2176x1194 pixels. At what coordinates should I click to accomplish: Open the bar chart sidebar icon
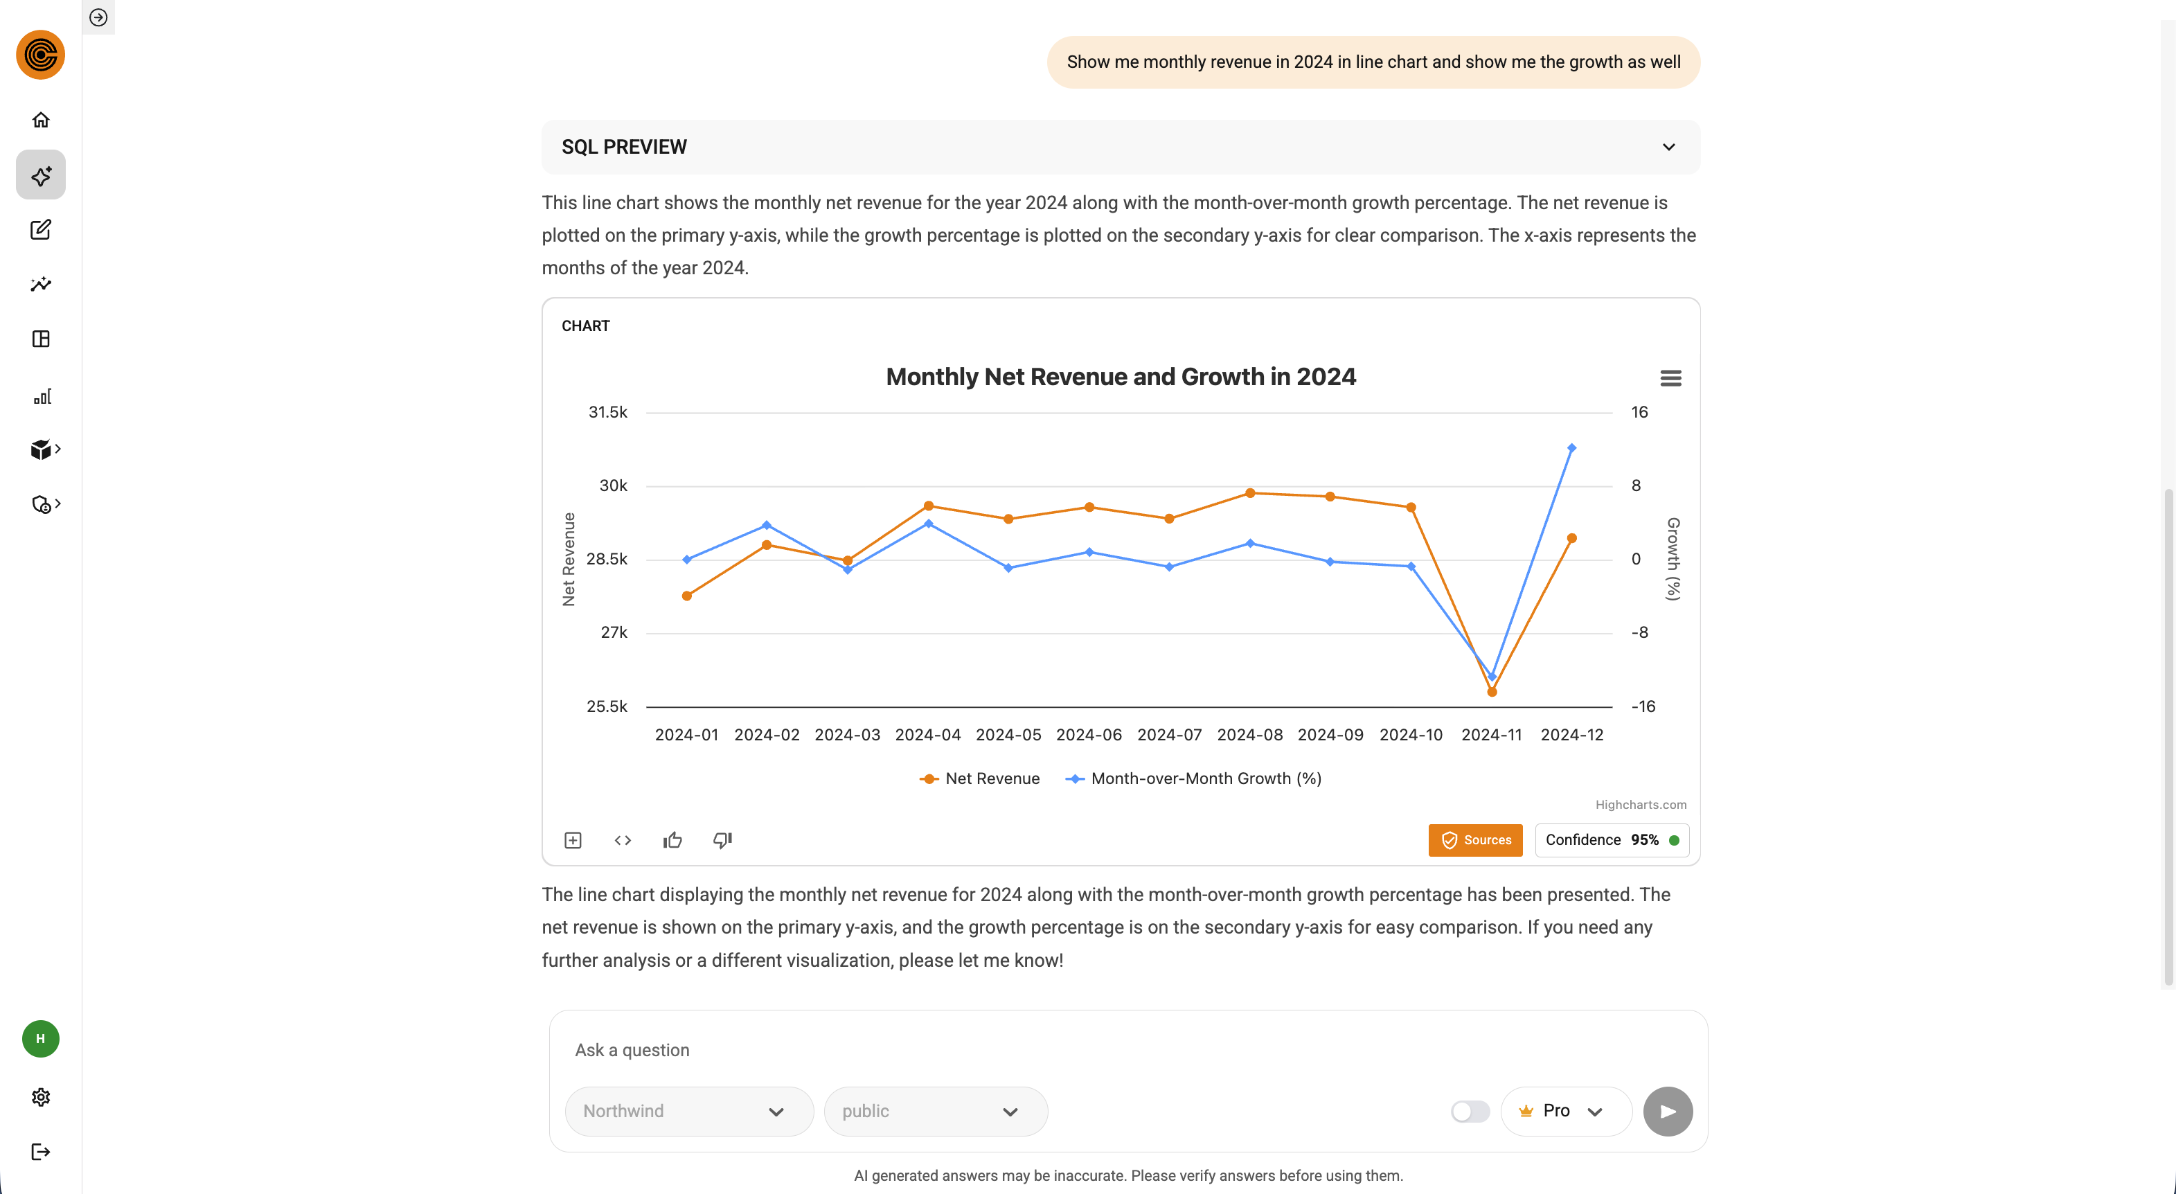[x=42, y=396]
